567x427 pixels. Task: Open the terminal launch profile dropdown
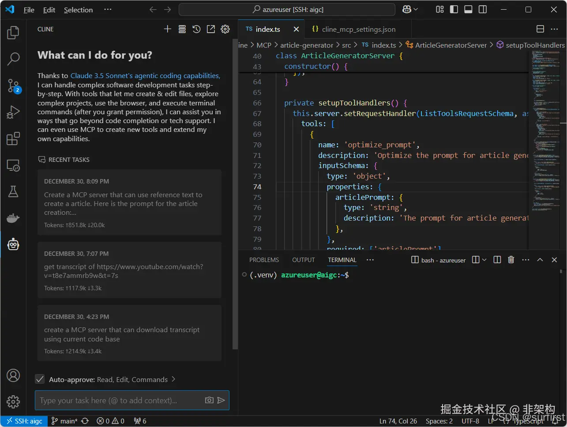pos(484,260)
